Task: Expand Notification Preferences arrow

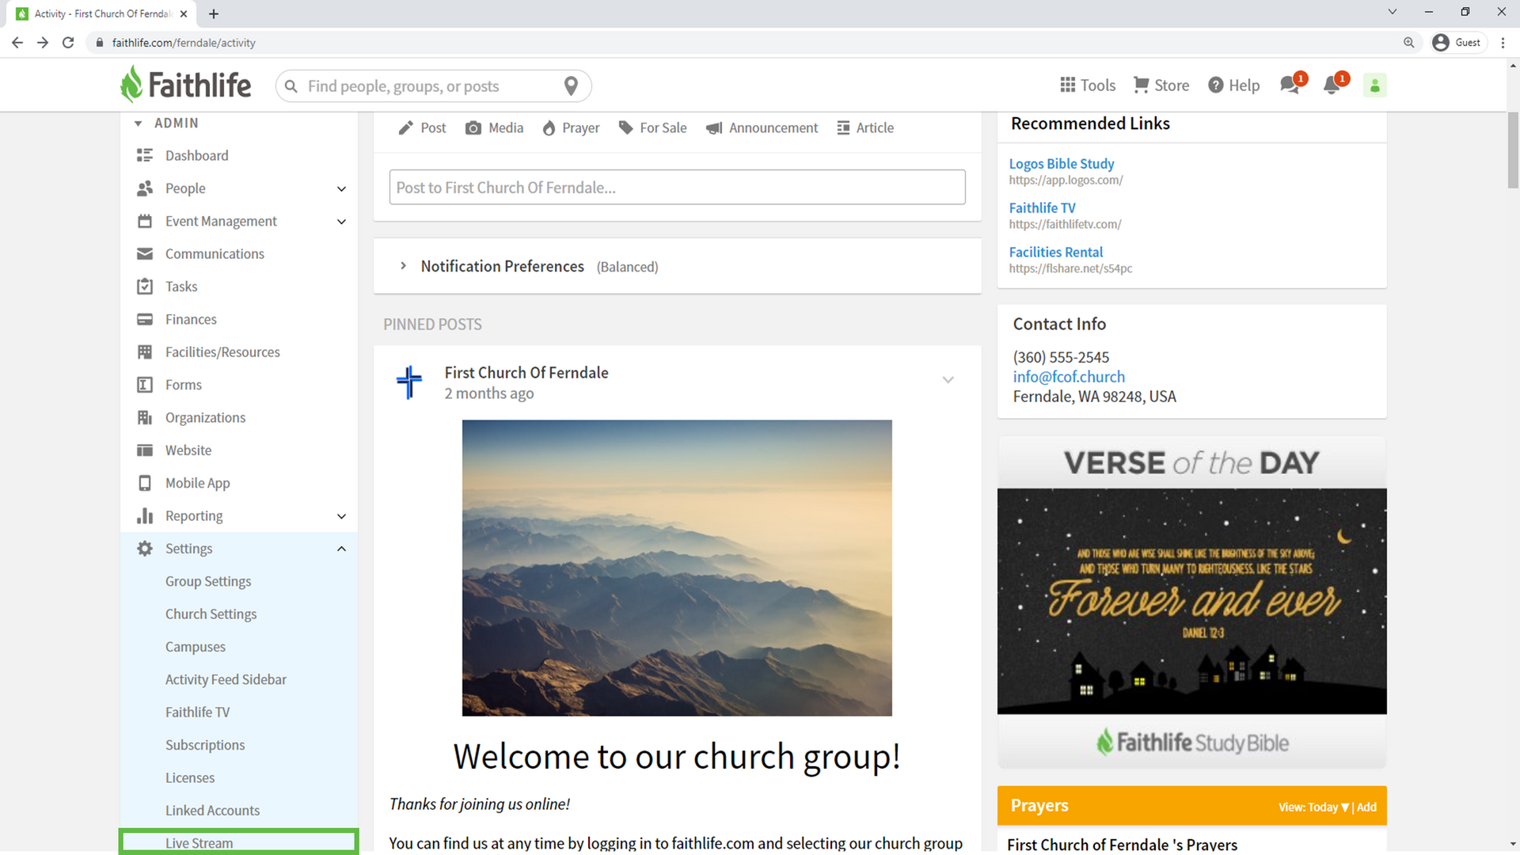Action: pyautogui.click(x=403, y=266)
